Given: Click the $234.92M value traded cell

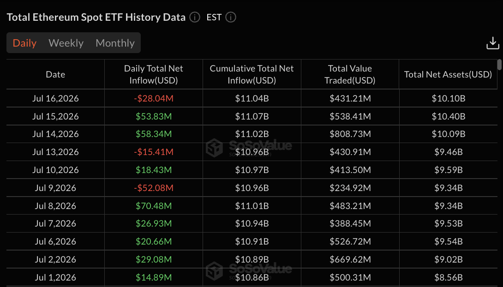Looking at the screenshot, I should click(x=350, y=188).
